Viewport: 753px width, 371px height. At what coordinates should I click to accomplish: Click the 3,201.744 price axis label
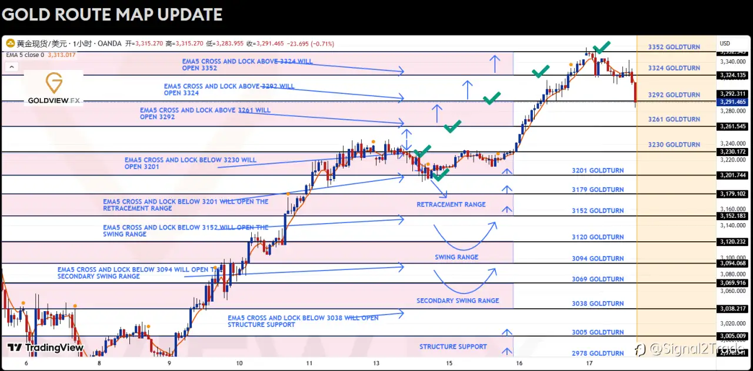click(732, 175)
